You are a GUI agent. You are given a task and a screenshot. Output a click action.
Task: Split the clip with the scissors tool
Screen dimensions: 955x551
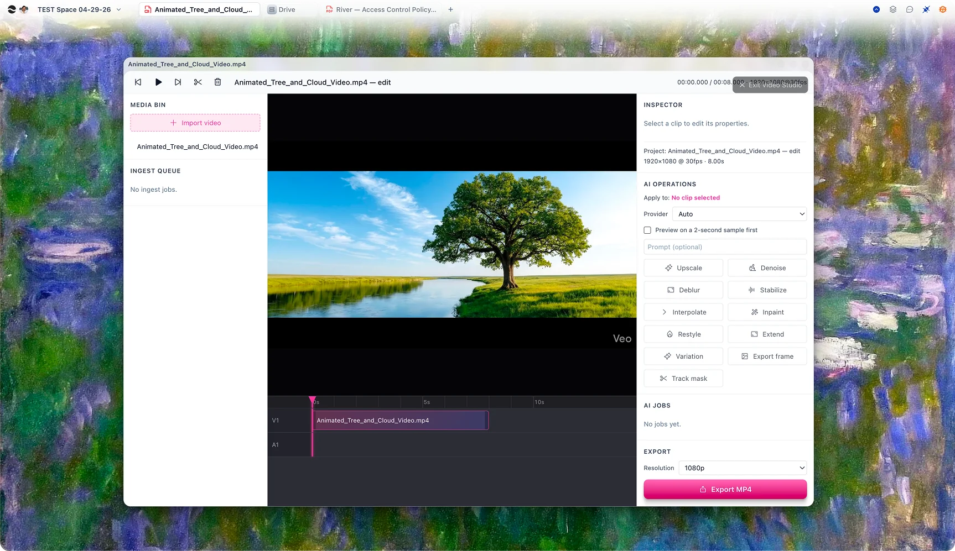click(x=198, y=82)
